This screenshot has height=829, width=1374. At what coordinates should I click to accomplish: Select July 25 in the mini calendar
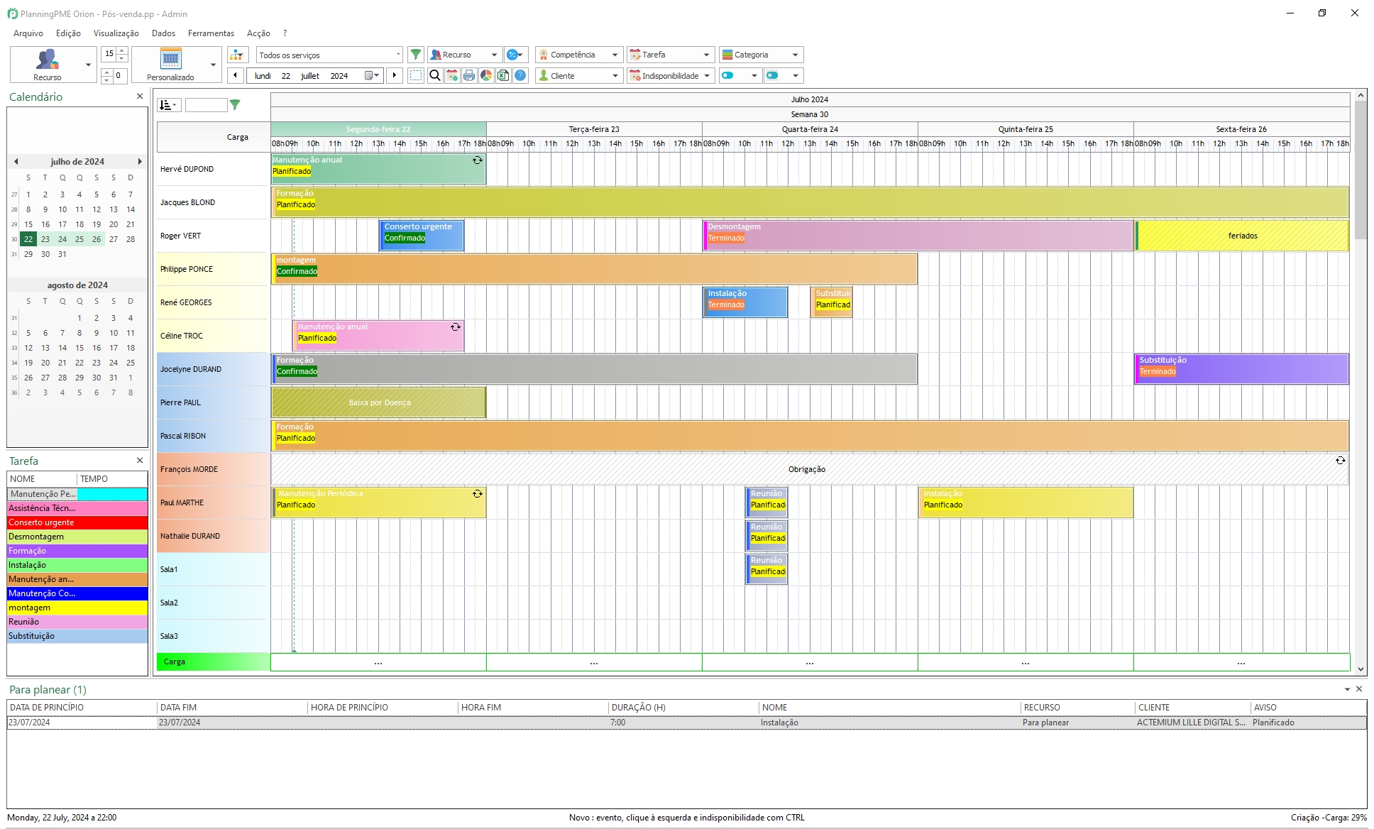tap(79, 239)
